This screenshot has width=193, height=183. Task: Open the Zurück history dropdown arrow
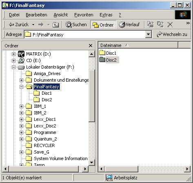pyautogui.click(x=33, y=25)
